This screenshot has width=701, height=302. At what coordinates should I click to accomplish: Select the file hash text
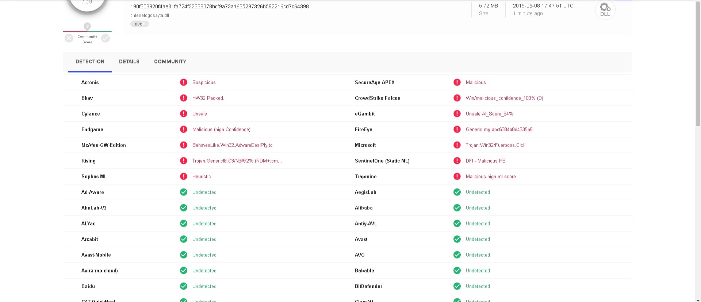[219, 7]
